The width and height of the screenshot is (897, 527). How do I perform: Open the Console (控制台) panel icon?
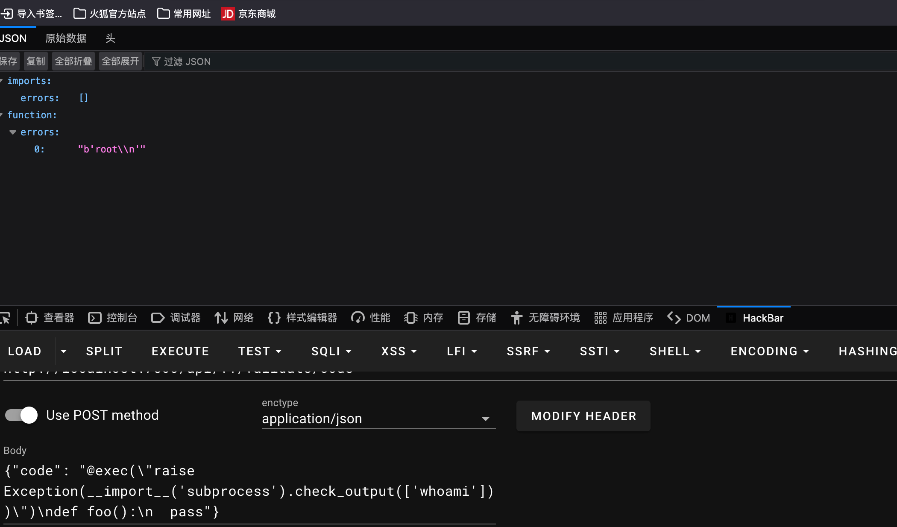(x=94, y=318)
